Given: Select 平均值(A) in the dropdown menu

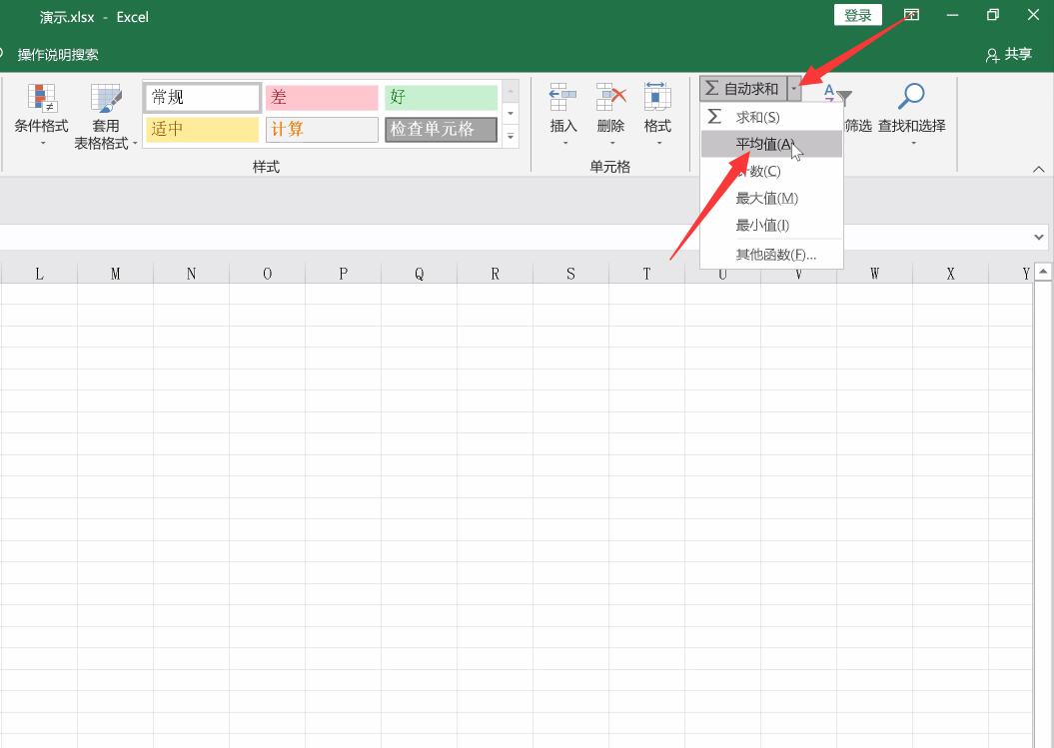Looking at the screenshot, I should click(x=771, y=144).
